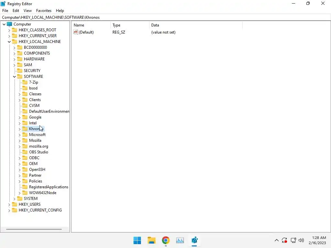
Task: Open the View menu
Action: point(27,11)
